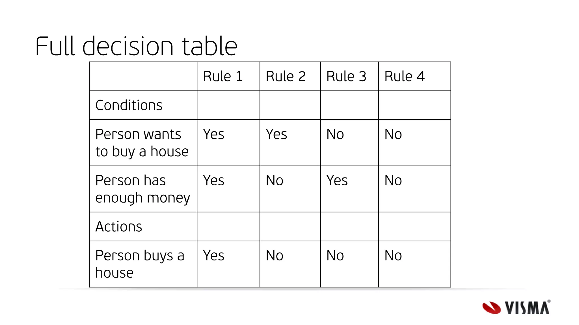Select the Rule 2 column header
Image resolution: width=579 pixels, height=325 pixels.
click(x=286, y=76)
